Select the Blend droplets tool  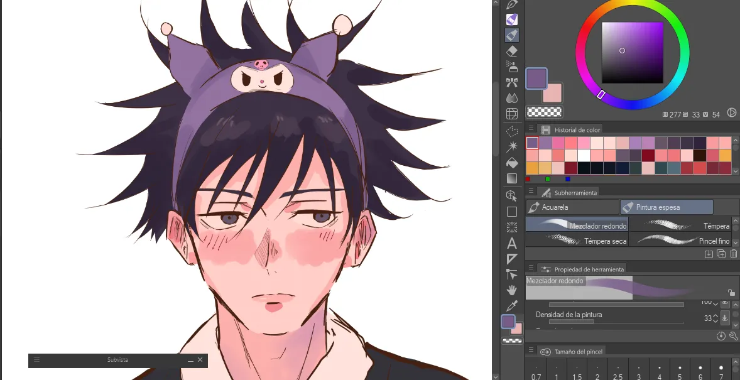(511, 98)
